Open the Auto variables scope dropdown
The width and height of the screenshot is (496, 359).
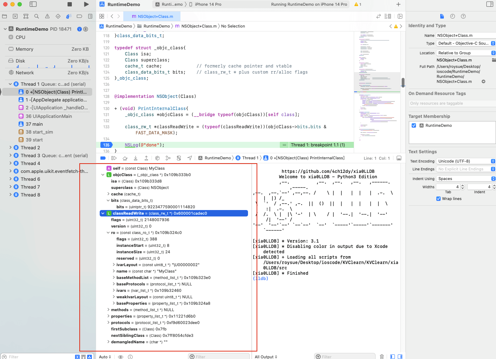pos(105,356)
